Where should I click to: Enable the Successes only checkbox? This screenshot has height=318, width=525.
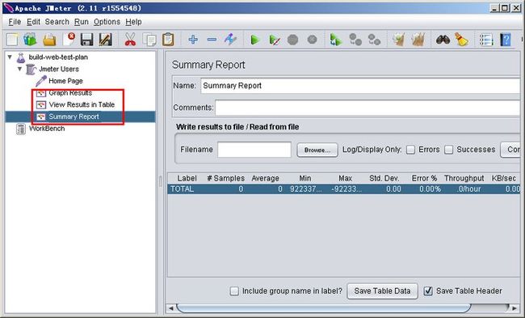(x=448, y=150)
